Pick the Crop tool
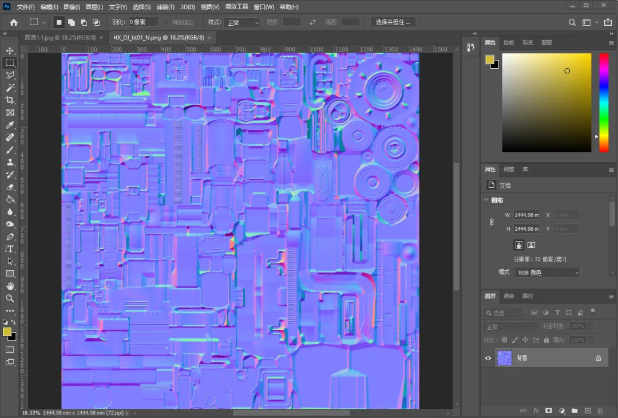This screenshot has height=418, width=618. [x=10, y=100]
